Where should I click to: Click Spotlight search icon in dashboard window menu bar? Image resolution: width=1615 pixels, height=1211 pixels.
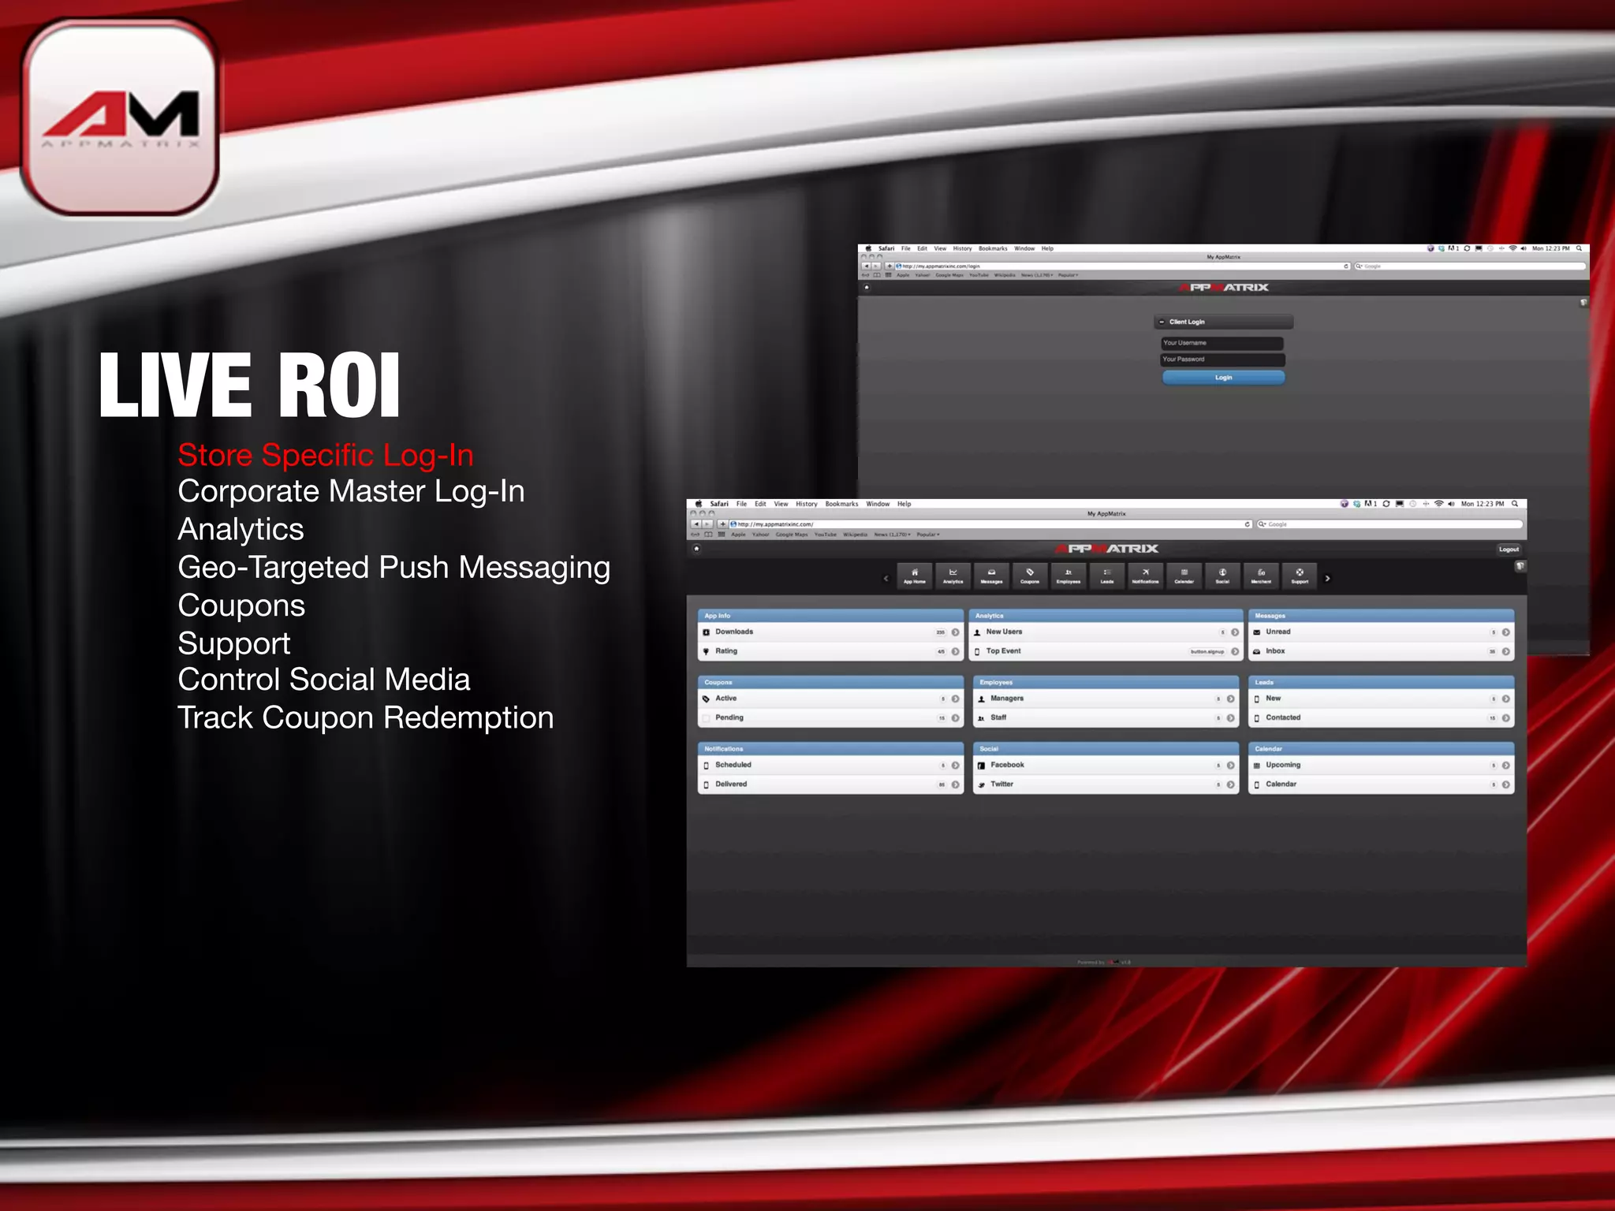(x=1515, y=504)
